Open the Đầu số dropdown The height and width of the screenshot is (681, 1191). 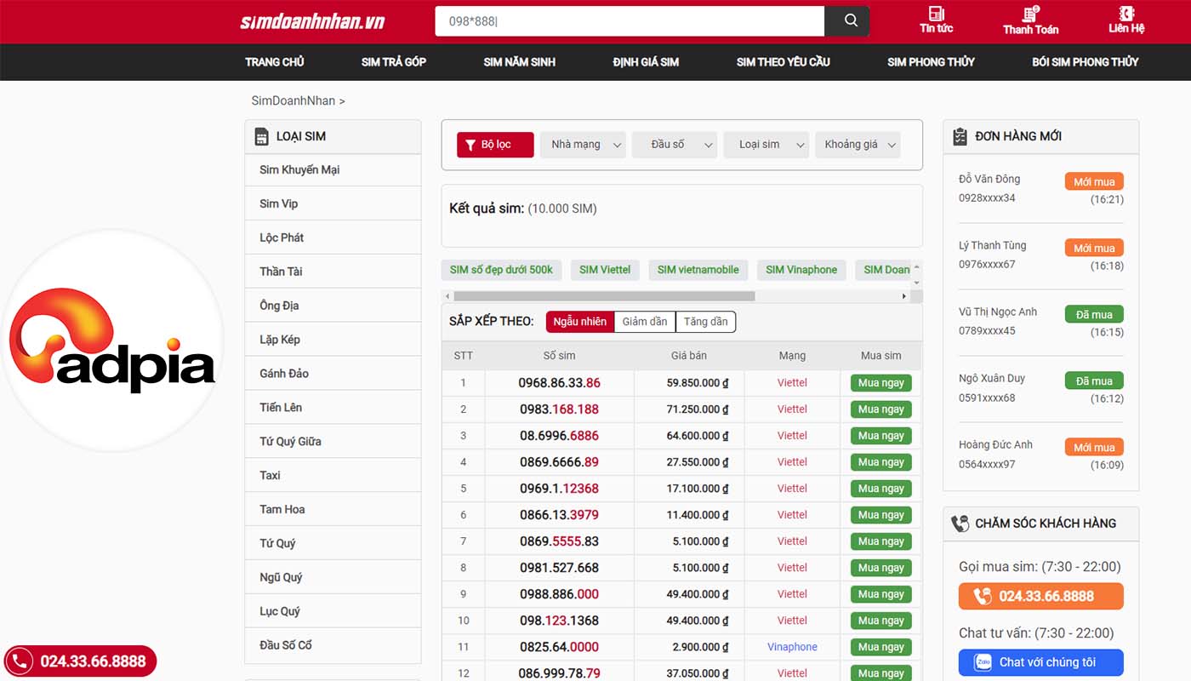675,145
